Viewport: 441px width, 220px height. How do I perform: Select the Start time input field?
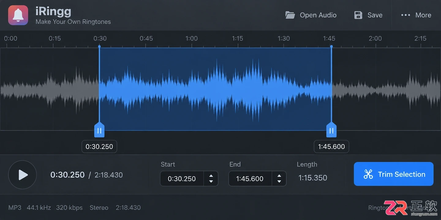coord(182,179)
